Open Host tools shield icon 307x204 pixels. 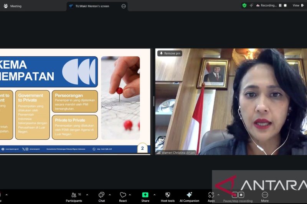(167, 195)
